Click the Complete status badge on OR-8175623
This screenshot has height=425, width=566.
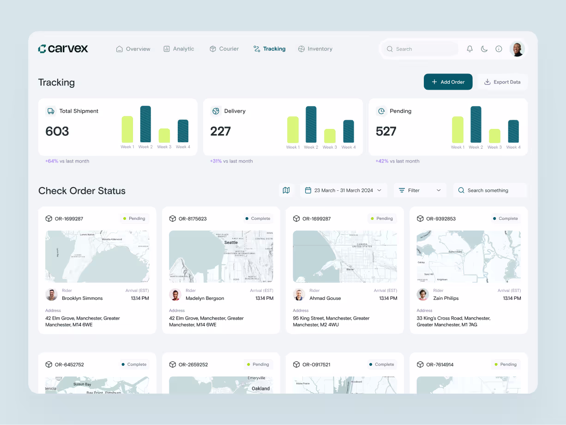tap(258, 218)
